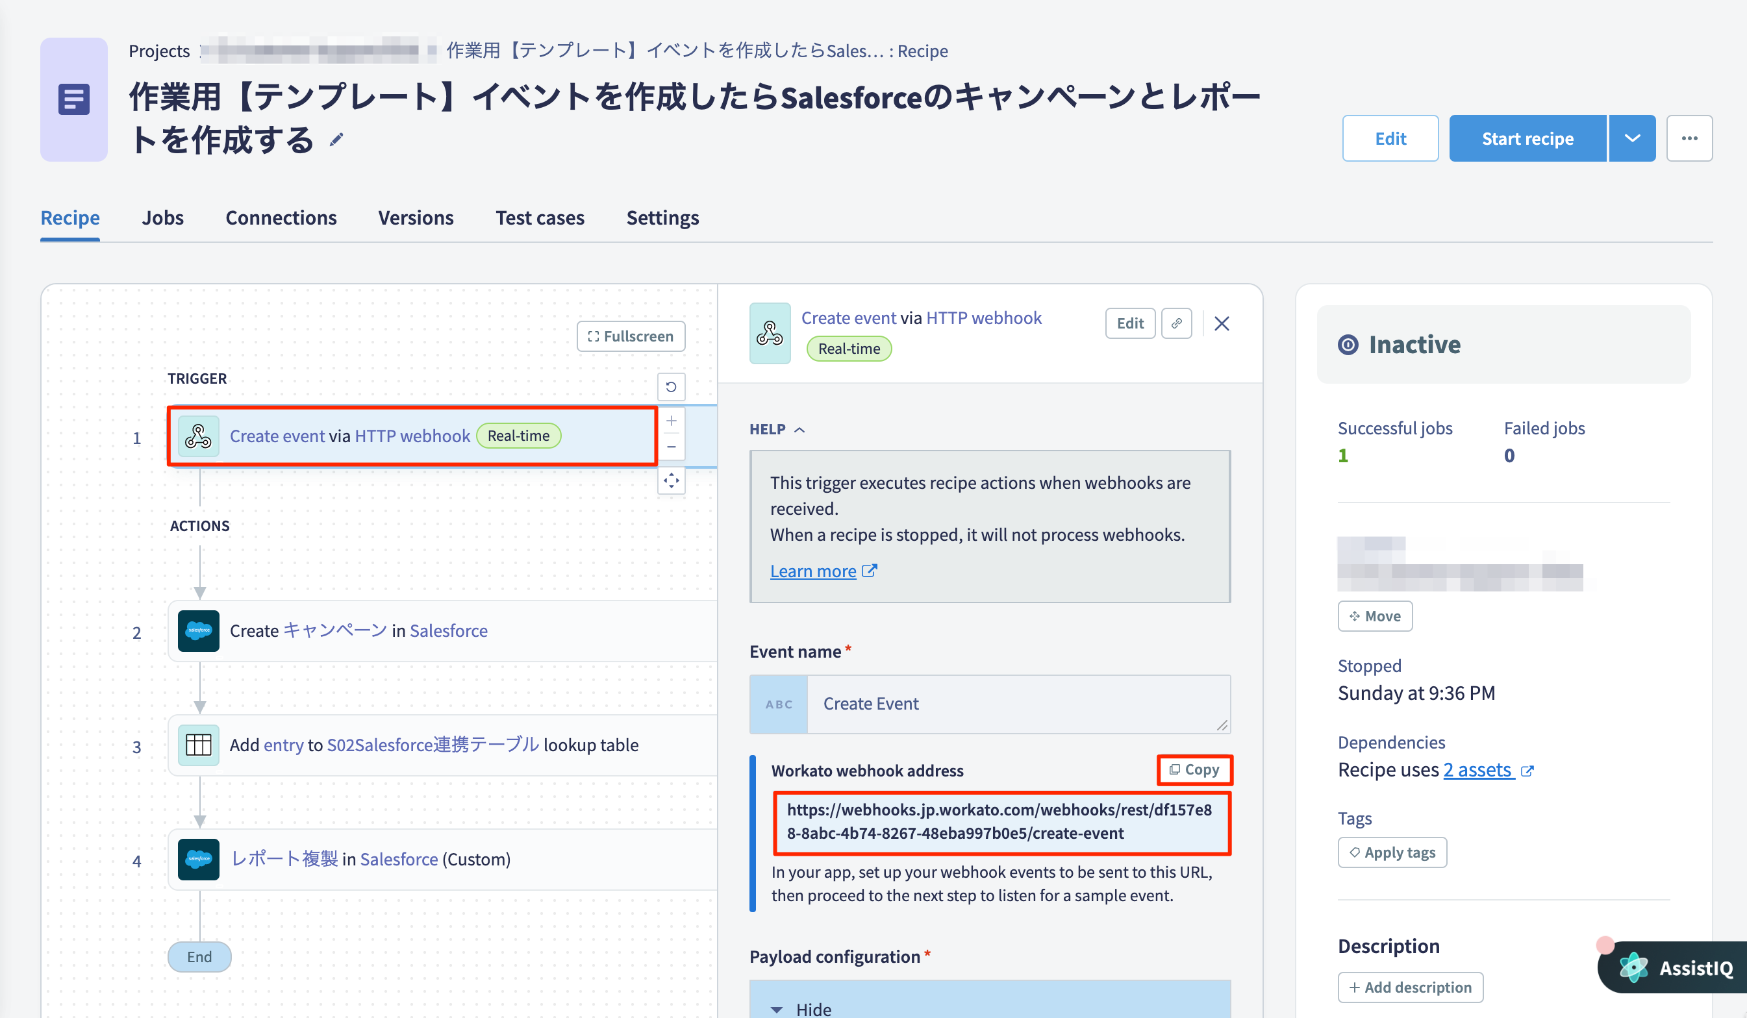Click the pencil icon to rename recipe
This screenshot has width=1747, height=1018.
(x=336, y=141)
